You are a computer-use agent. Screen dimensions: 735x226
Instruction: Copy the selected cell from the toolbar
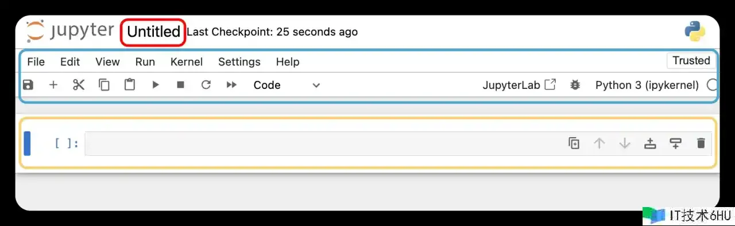(104, 85)
